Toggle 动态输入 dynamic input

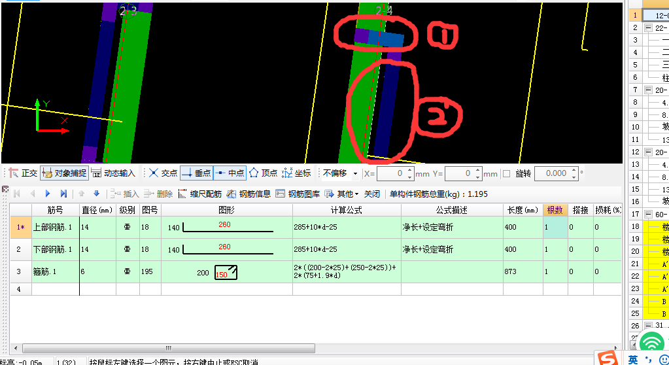click(114, 173)
